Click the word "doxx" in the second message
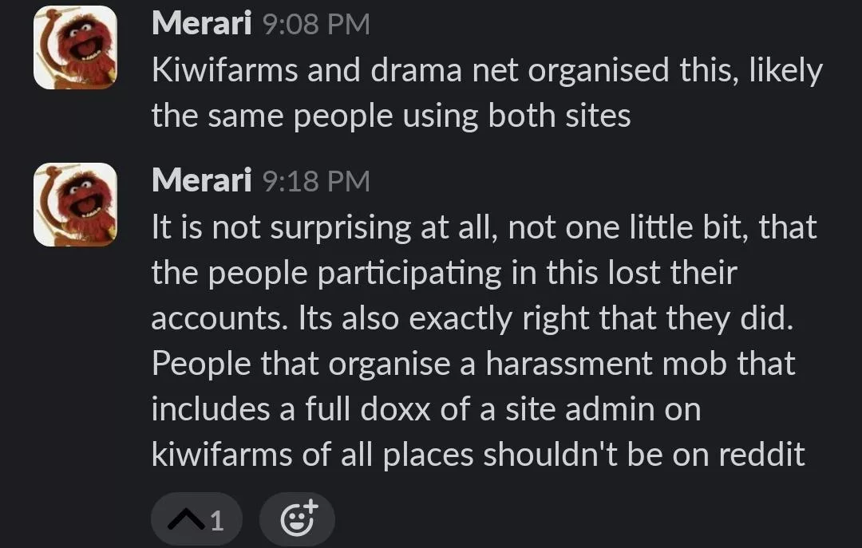Image resolution: width=862 pixels, height=548 pixels. (x=395, y=409)
